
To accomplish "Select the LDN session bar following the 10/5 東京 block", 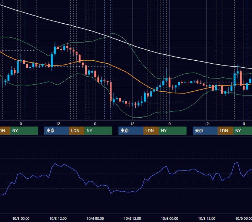I will pyautogui.click(x=225, y=131).
